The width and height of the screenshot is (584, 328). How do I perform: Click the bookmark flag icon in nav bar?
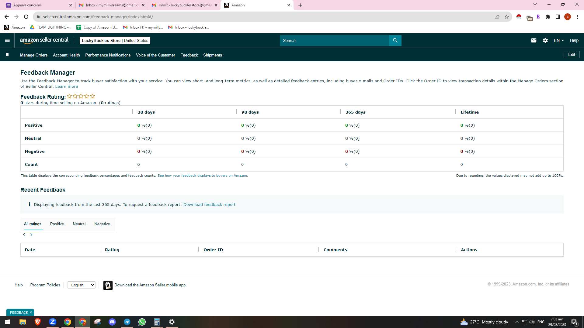pos(7,55)
